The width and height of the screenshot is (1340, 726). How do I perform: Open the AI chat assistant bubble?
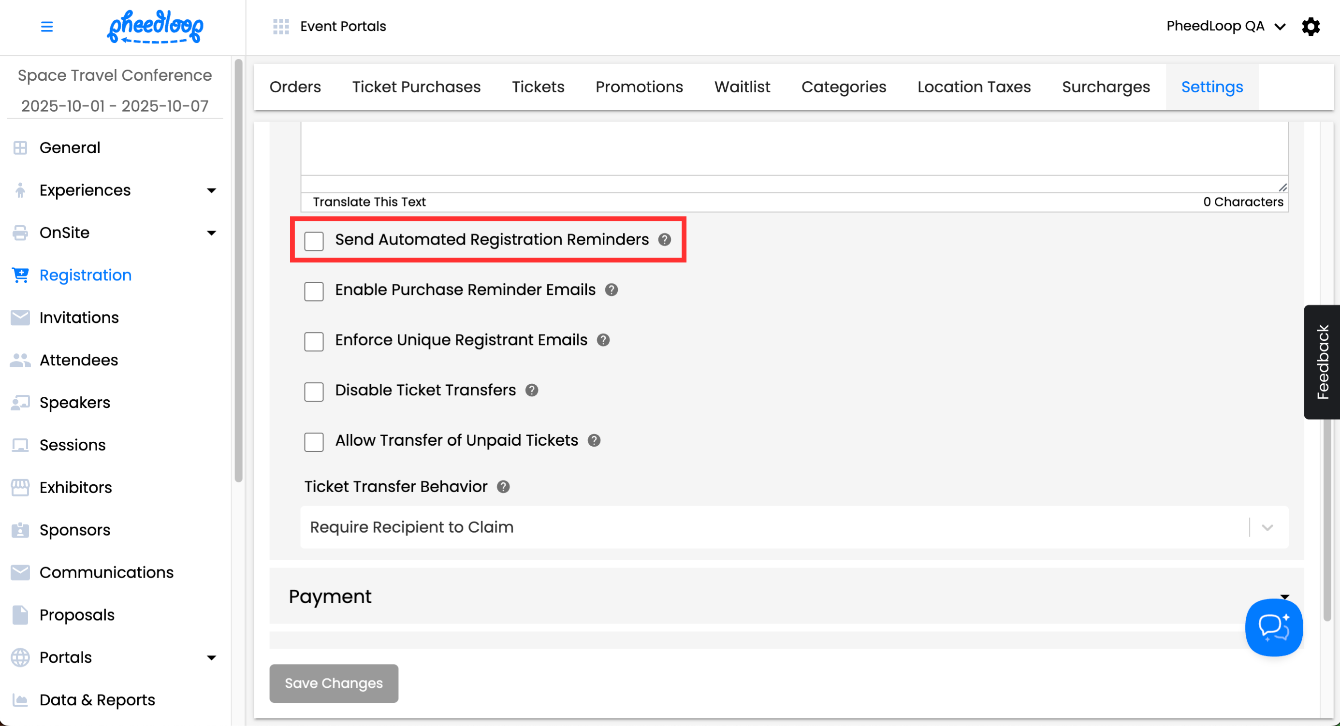[1273, 627]
